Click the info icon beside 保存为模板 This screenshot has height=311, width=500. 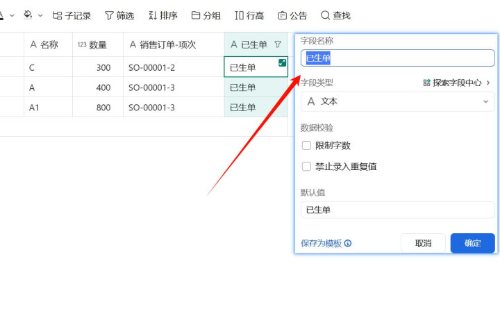pyautogui.click(x=348, y=244)
